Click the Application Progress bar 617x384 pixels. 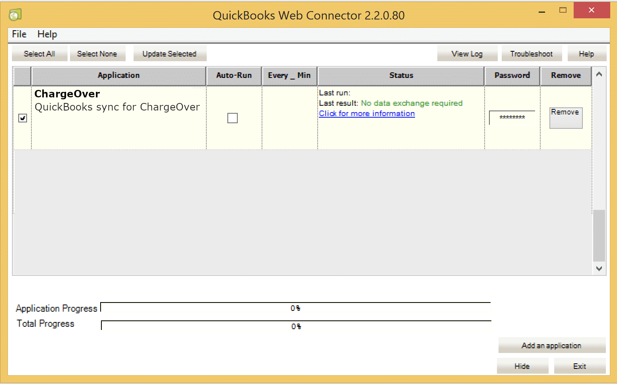(x=296, y=308)
